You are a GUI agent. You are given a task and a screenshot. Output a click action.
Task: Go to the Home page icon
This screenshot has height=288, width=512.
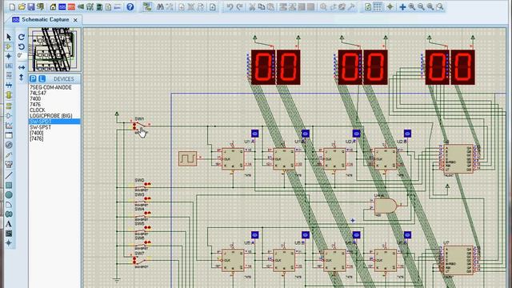(53, 6)
